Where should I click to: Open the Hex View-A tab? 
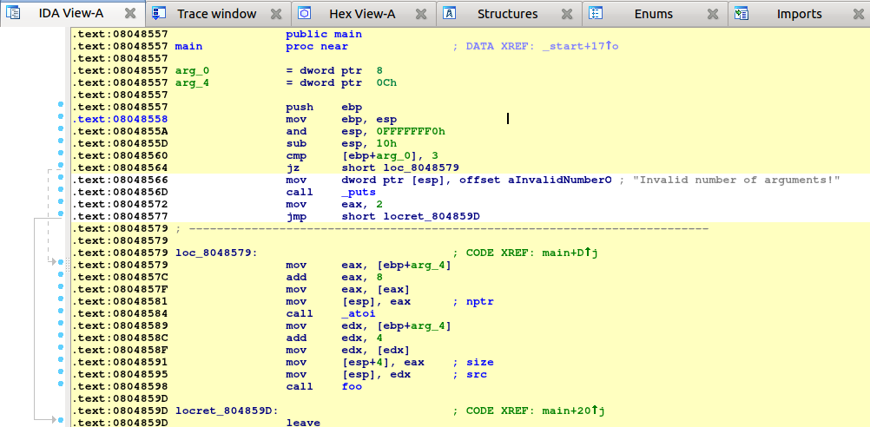pos(362,14)
